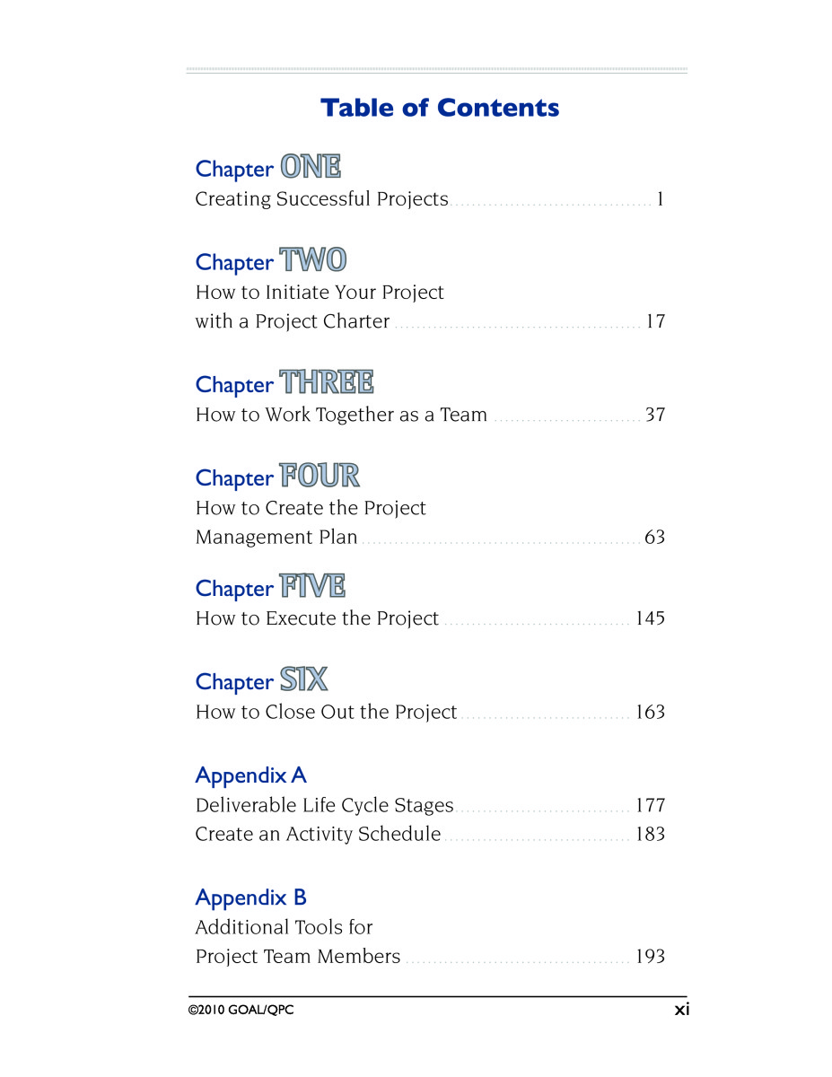Image resolution: width=832 pixels, height=1077 pixels.
Task: Open How to Close Out the Project
Action: [431, 712]
